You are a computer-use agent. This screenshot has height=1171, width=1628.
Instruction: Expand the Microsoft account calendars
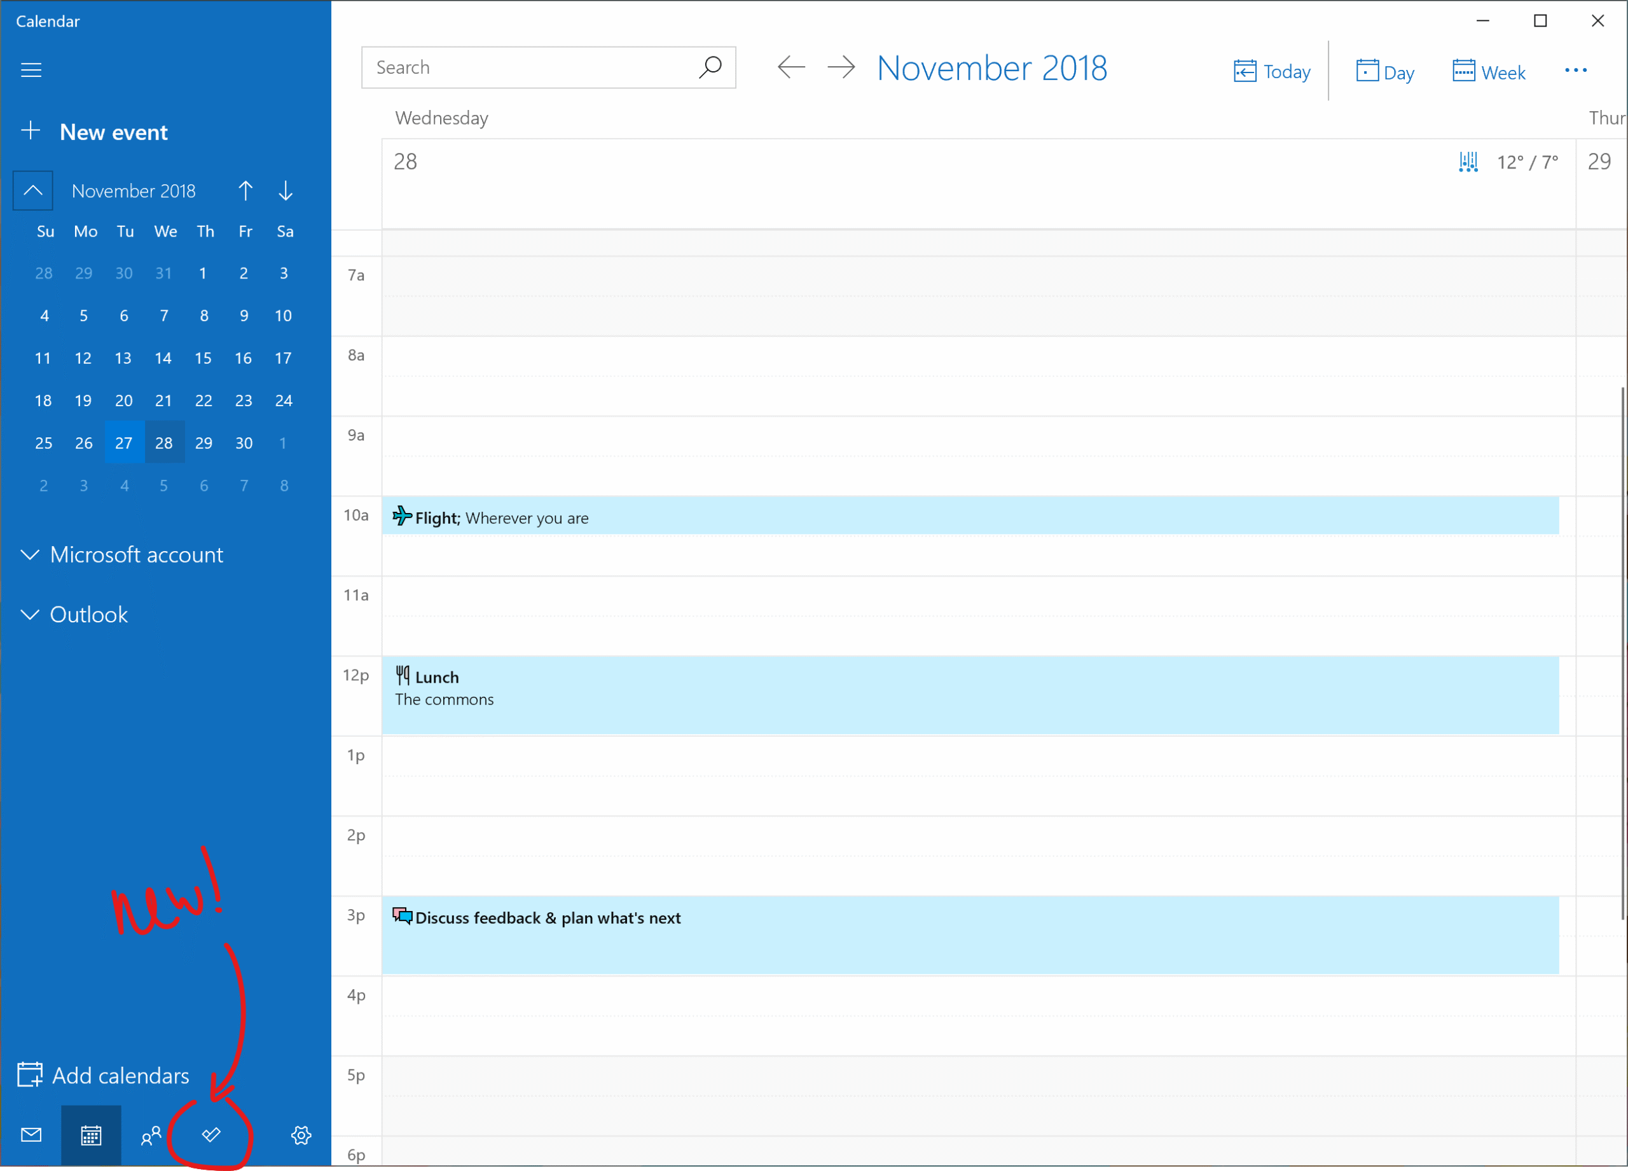(x=122, y=554)
